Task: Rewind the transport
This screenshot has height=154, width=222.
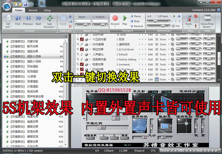Action: (137, 26)
